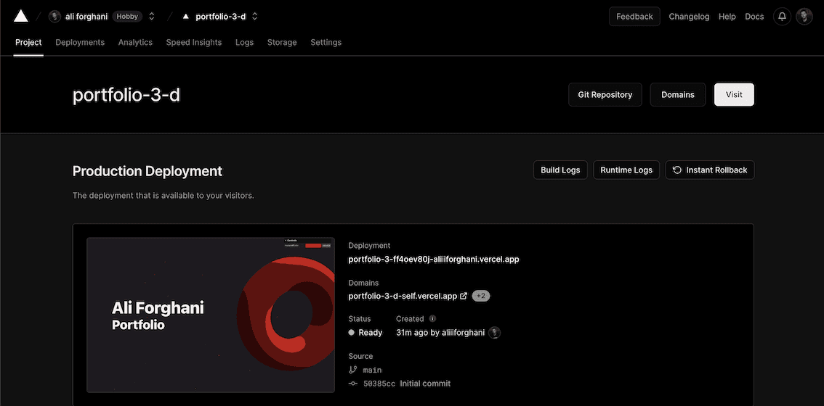Image resolution: width=824 pixels, height=406 pixels.
Task: Open Build Logs
Action: [560, 170]
